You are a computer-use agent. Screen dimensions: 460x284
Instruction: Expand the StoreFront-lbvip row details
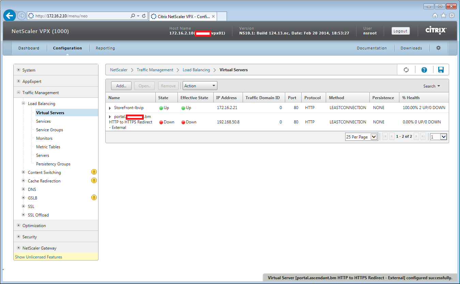[110, 108]
